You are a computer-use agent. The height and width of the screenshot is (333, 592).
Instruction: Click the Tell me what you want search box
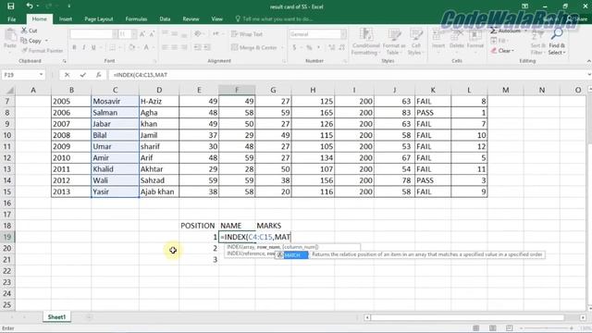275,18
